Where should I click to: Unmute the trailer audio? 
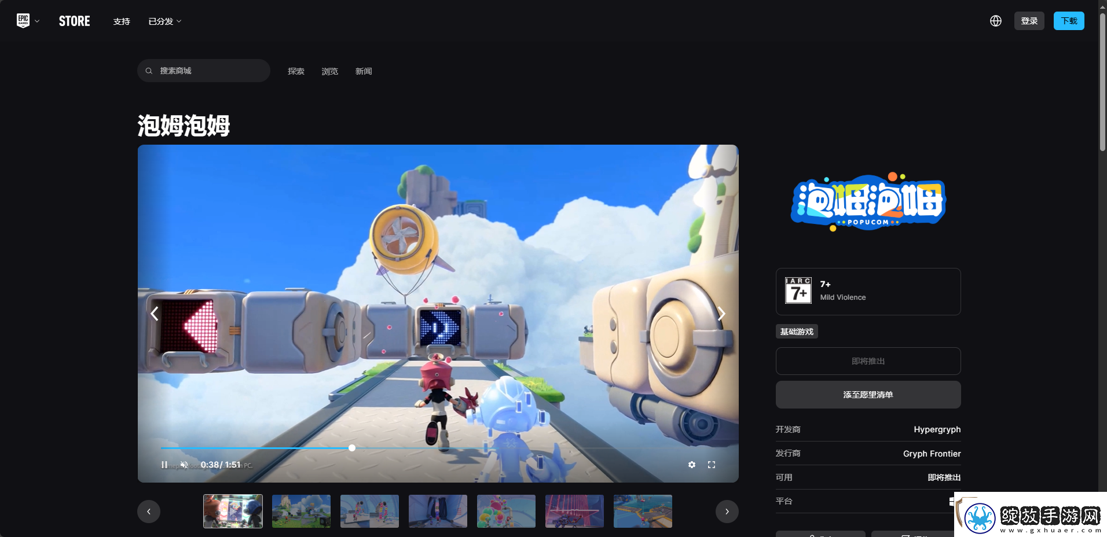click(x=184, y=465)
